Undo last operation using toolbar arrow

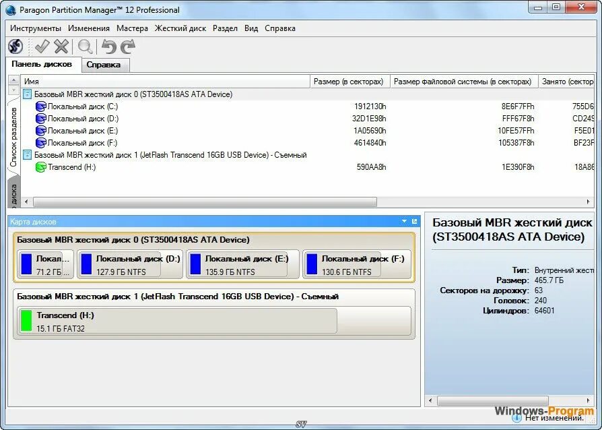coord(108,47)
